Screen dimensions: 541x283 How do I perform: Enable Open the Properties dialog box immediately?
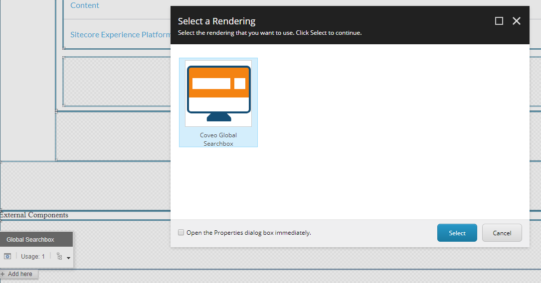(181, 232)
